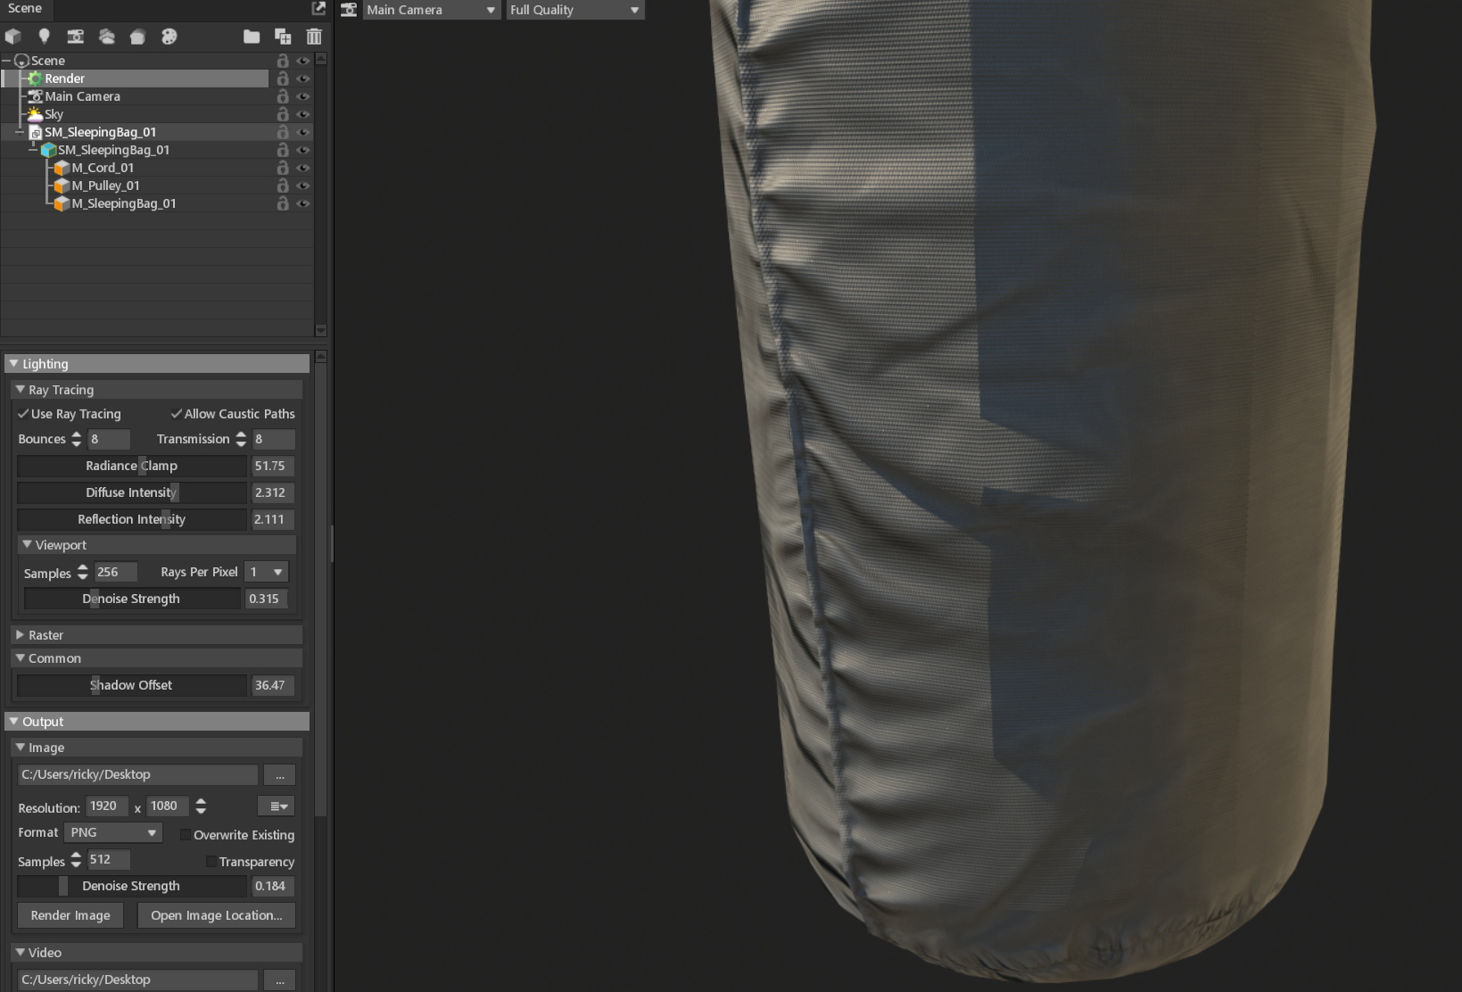Select Sky in scene tree
This screenshot has height=992, width=1462.
coord(54,114)
